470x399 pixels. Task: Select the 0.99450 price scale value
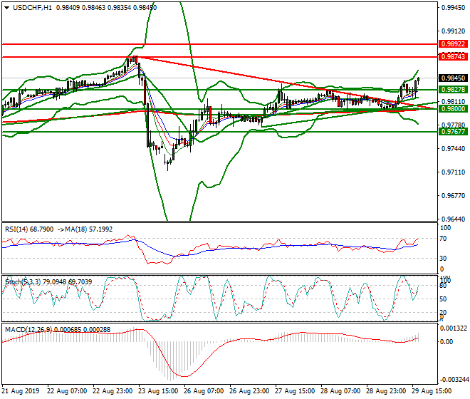(x=453, y=8)
